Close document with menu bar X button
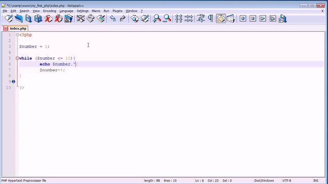This screenshot has height=184, width=328. [322, 11]
